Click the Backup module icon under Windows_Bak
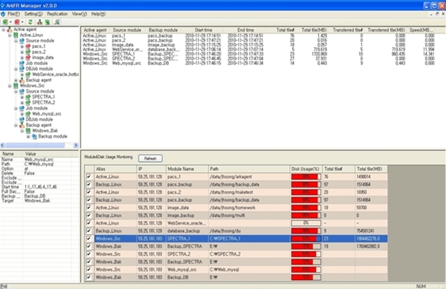The height and width of the screenshot is (289, 446). click(34, 136)
